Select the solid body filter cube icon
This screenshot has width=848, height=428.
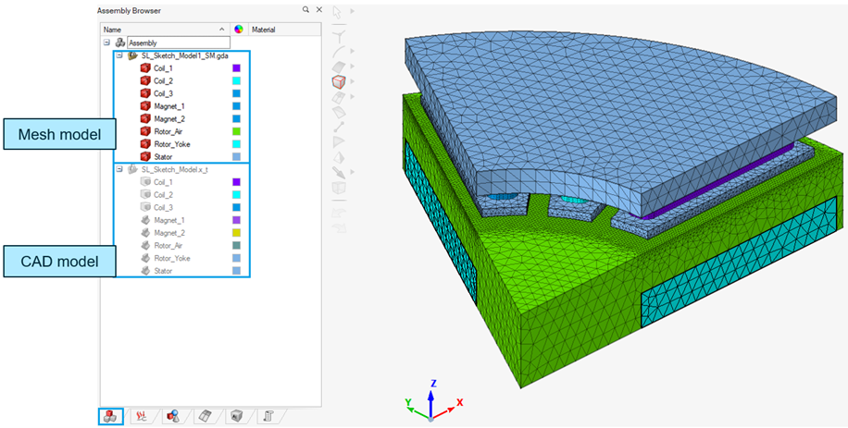[339, 81]
